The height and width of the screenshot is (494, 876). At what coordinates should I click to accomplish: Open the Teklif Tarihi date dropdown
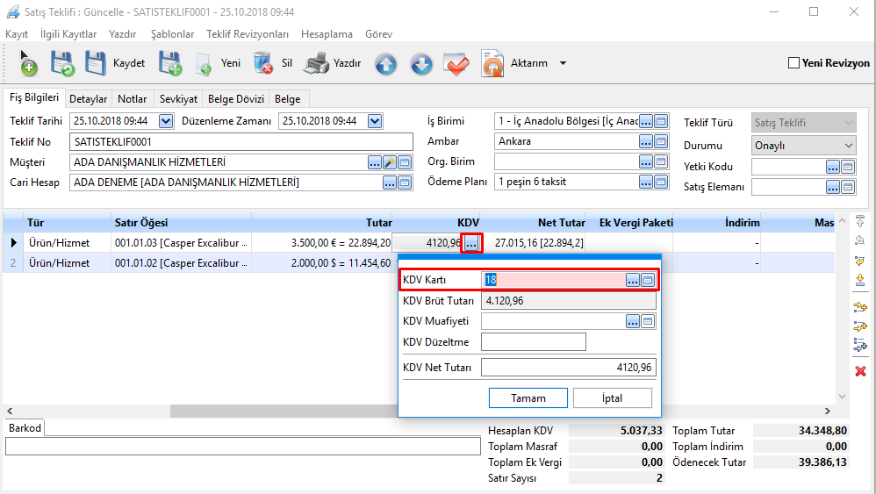pos(167,121)
